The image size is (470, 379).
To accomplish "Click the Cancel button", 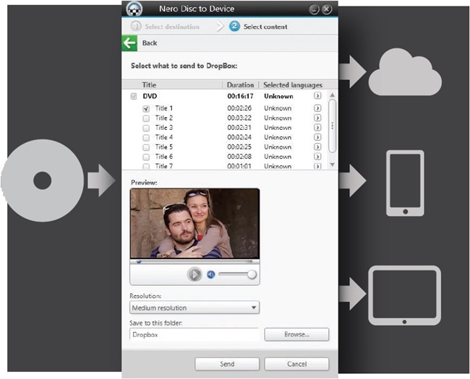I will tap(296, 364).
